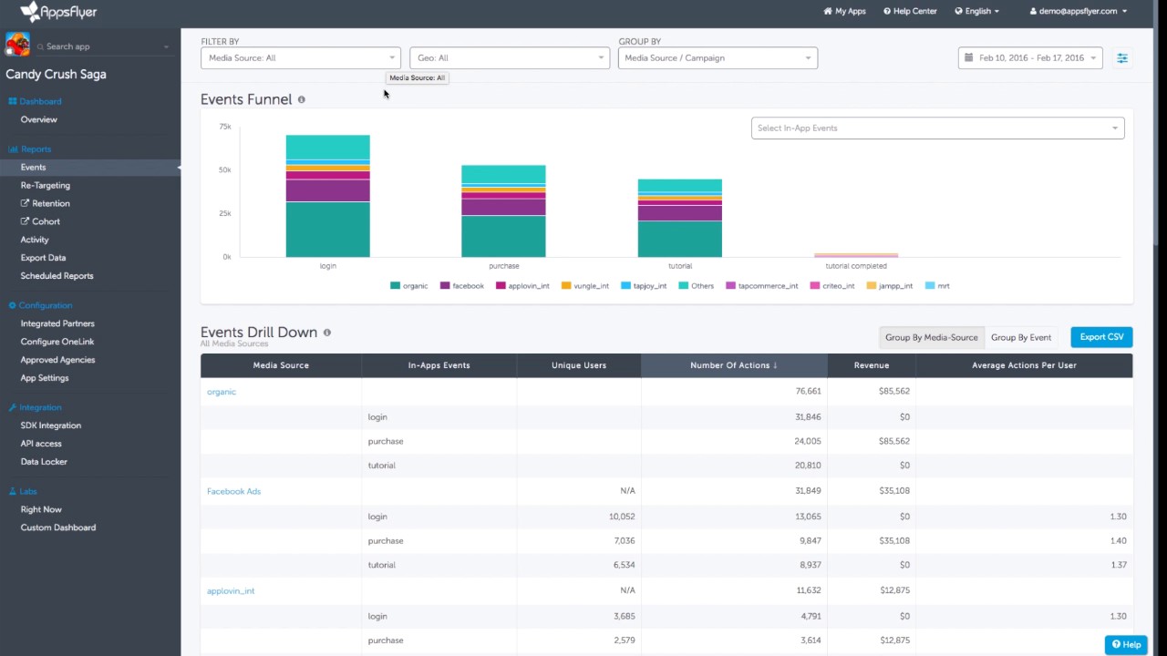Toggle the Others legend entry
This screenshot has height=656, width=1167.
(697, 286)
